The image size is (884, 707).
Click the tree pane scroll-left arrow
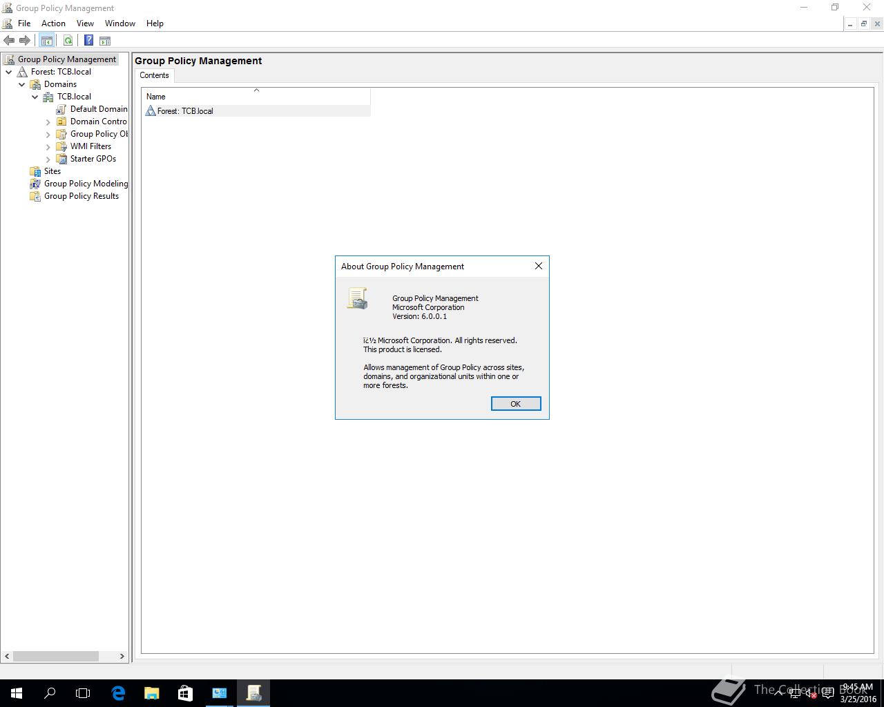click(x=7, y=656)
